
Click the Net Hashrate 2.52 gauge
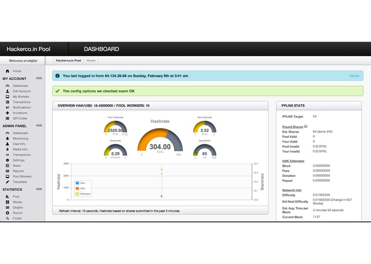tap(204, 127)
